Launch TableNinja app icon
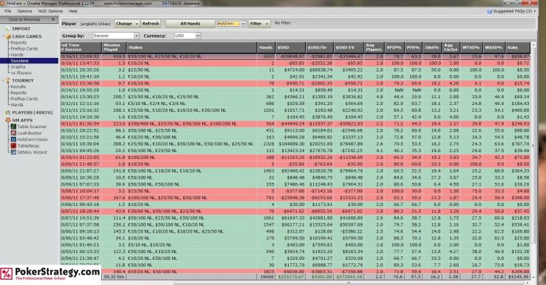 pos(14,146)
